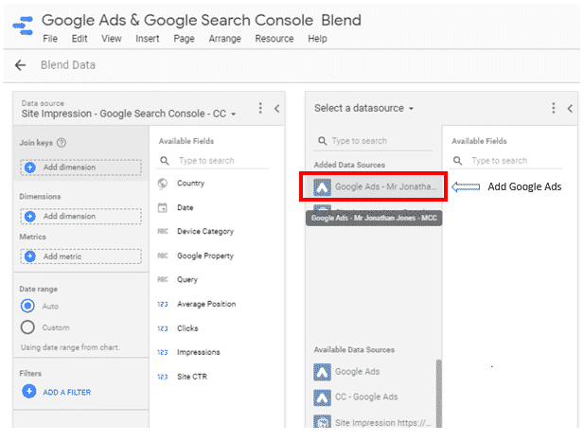Click the CC - Google Ads source icon

tap(322, 397)
